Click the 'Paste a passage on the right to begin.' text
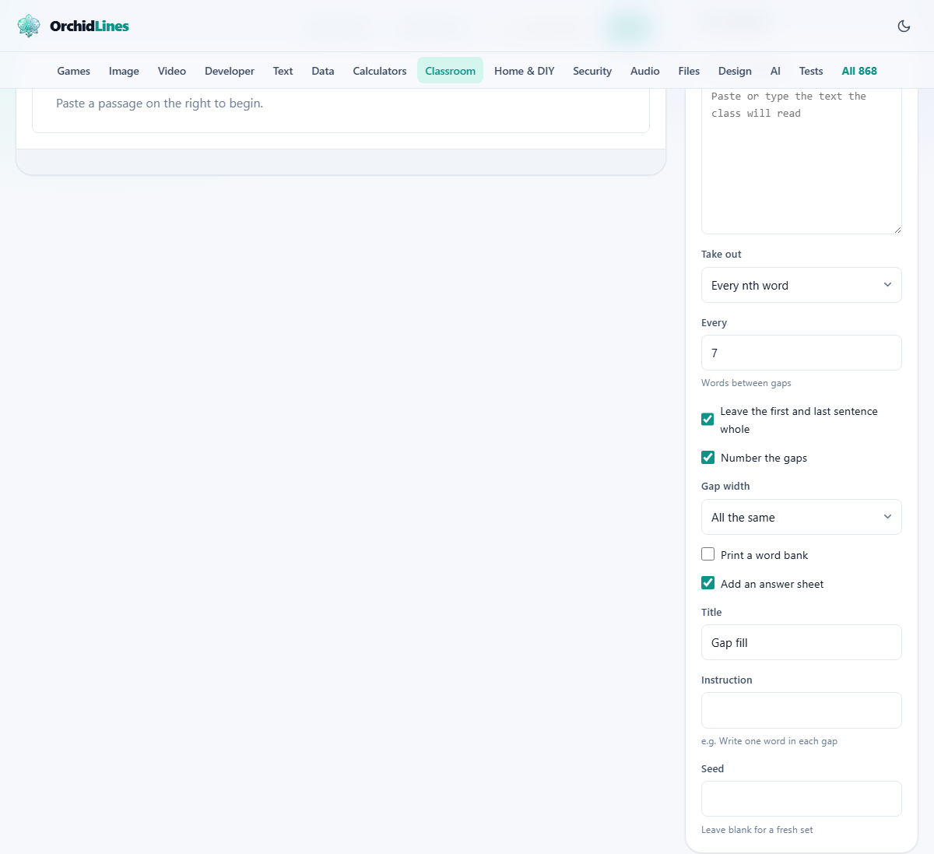Viewport: 934px width, 854px height. point(160,103)
